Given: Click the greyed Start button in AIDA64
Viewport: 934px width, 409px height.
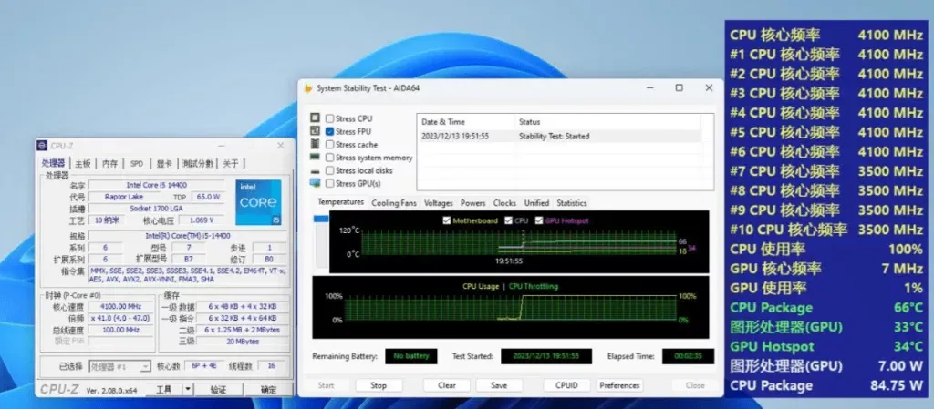Looking at the screenshot, I should point(326,385).
